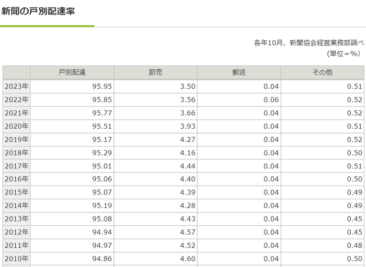Click the その他 column header
366x267 pixels.
[x=322, y=72]
